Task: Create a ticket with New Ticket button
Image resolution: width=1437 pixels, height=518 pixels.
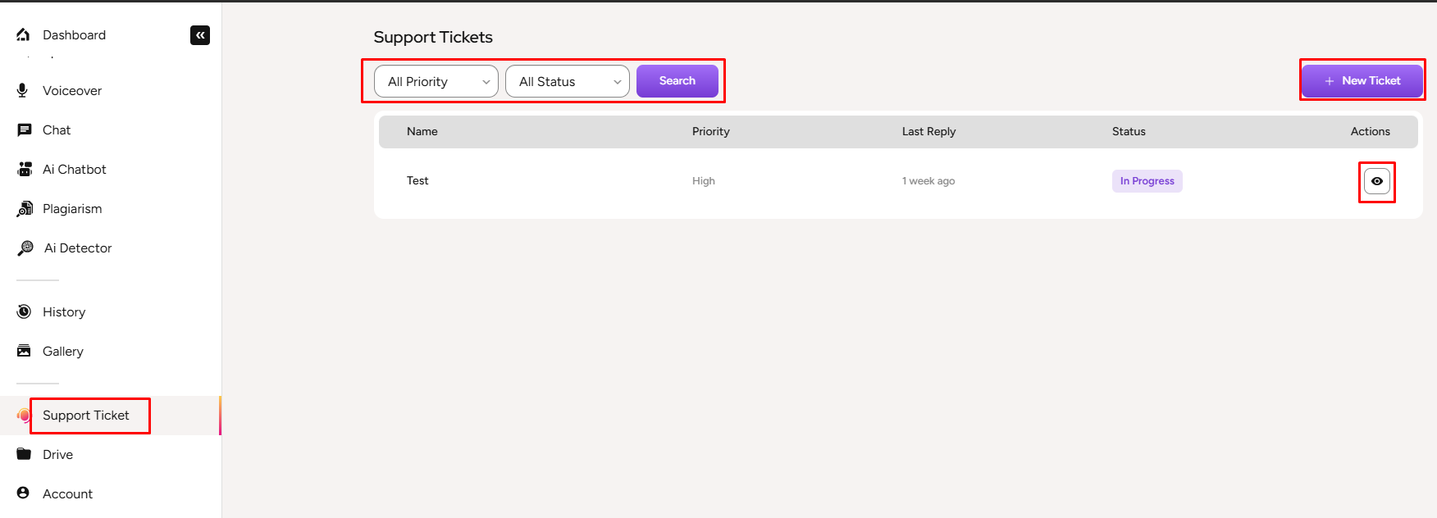Action: [1362, 81]
